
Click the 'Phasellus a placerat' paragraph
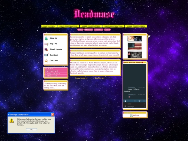(x=94, y=68)
